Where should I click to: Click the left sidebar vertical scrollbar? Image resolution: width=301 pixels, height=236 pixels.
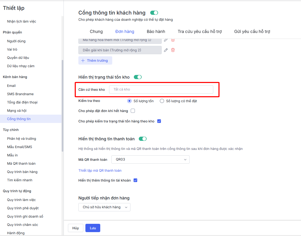click(x=62, y=104)
